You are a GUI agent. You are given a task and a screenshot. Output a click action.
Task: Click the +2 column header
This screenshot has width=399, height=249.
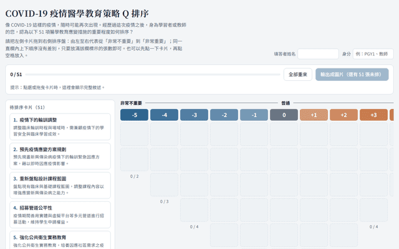(x=344, y=115)
